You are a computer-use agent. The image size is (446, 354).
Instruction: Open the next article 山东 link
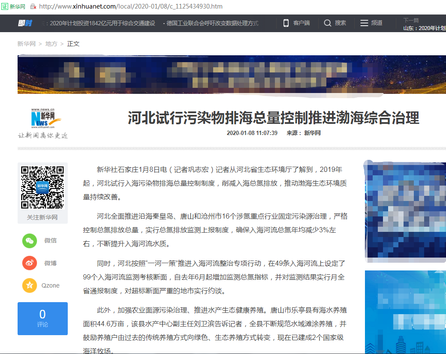(x=424, y=28)
